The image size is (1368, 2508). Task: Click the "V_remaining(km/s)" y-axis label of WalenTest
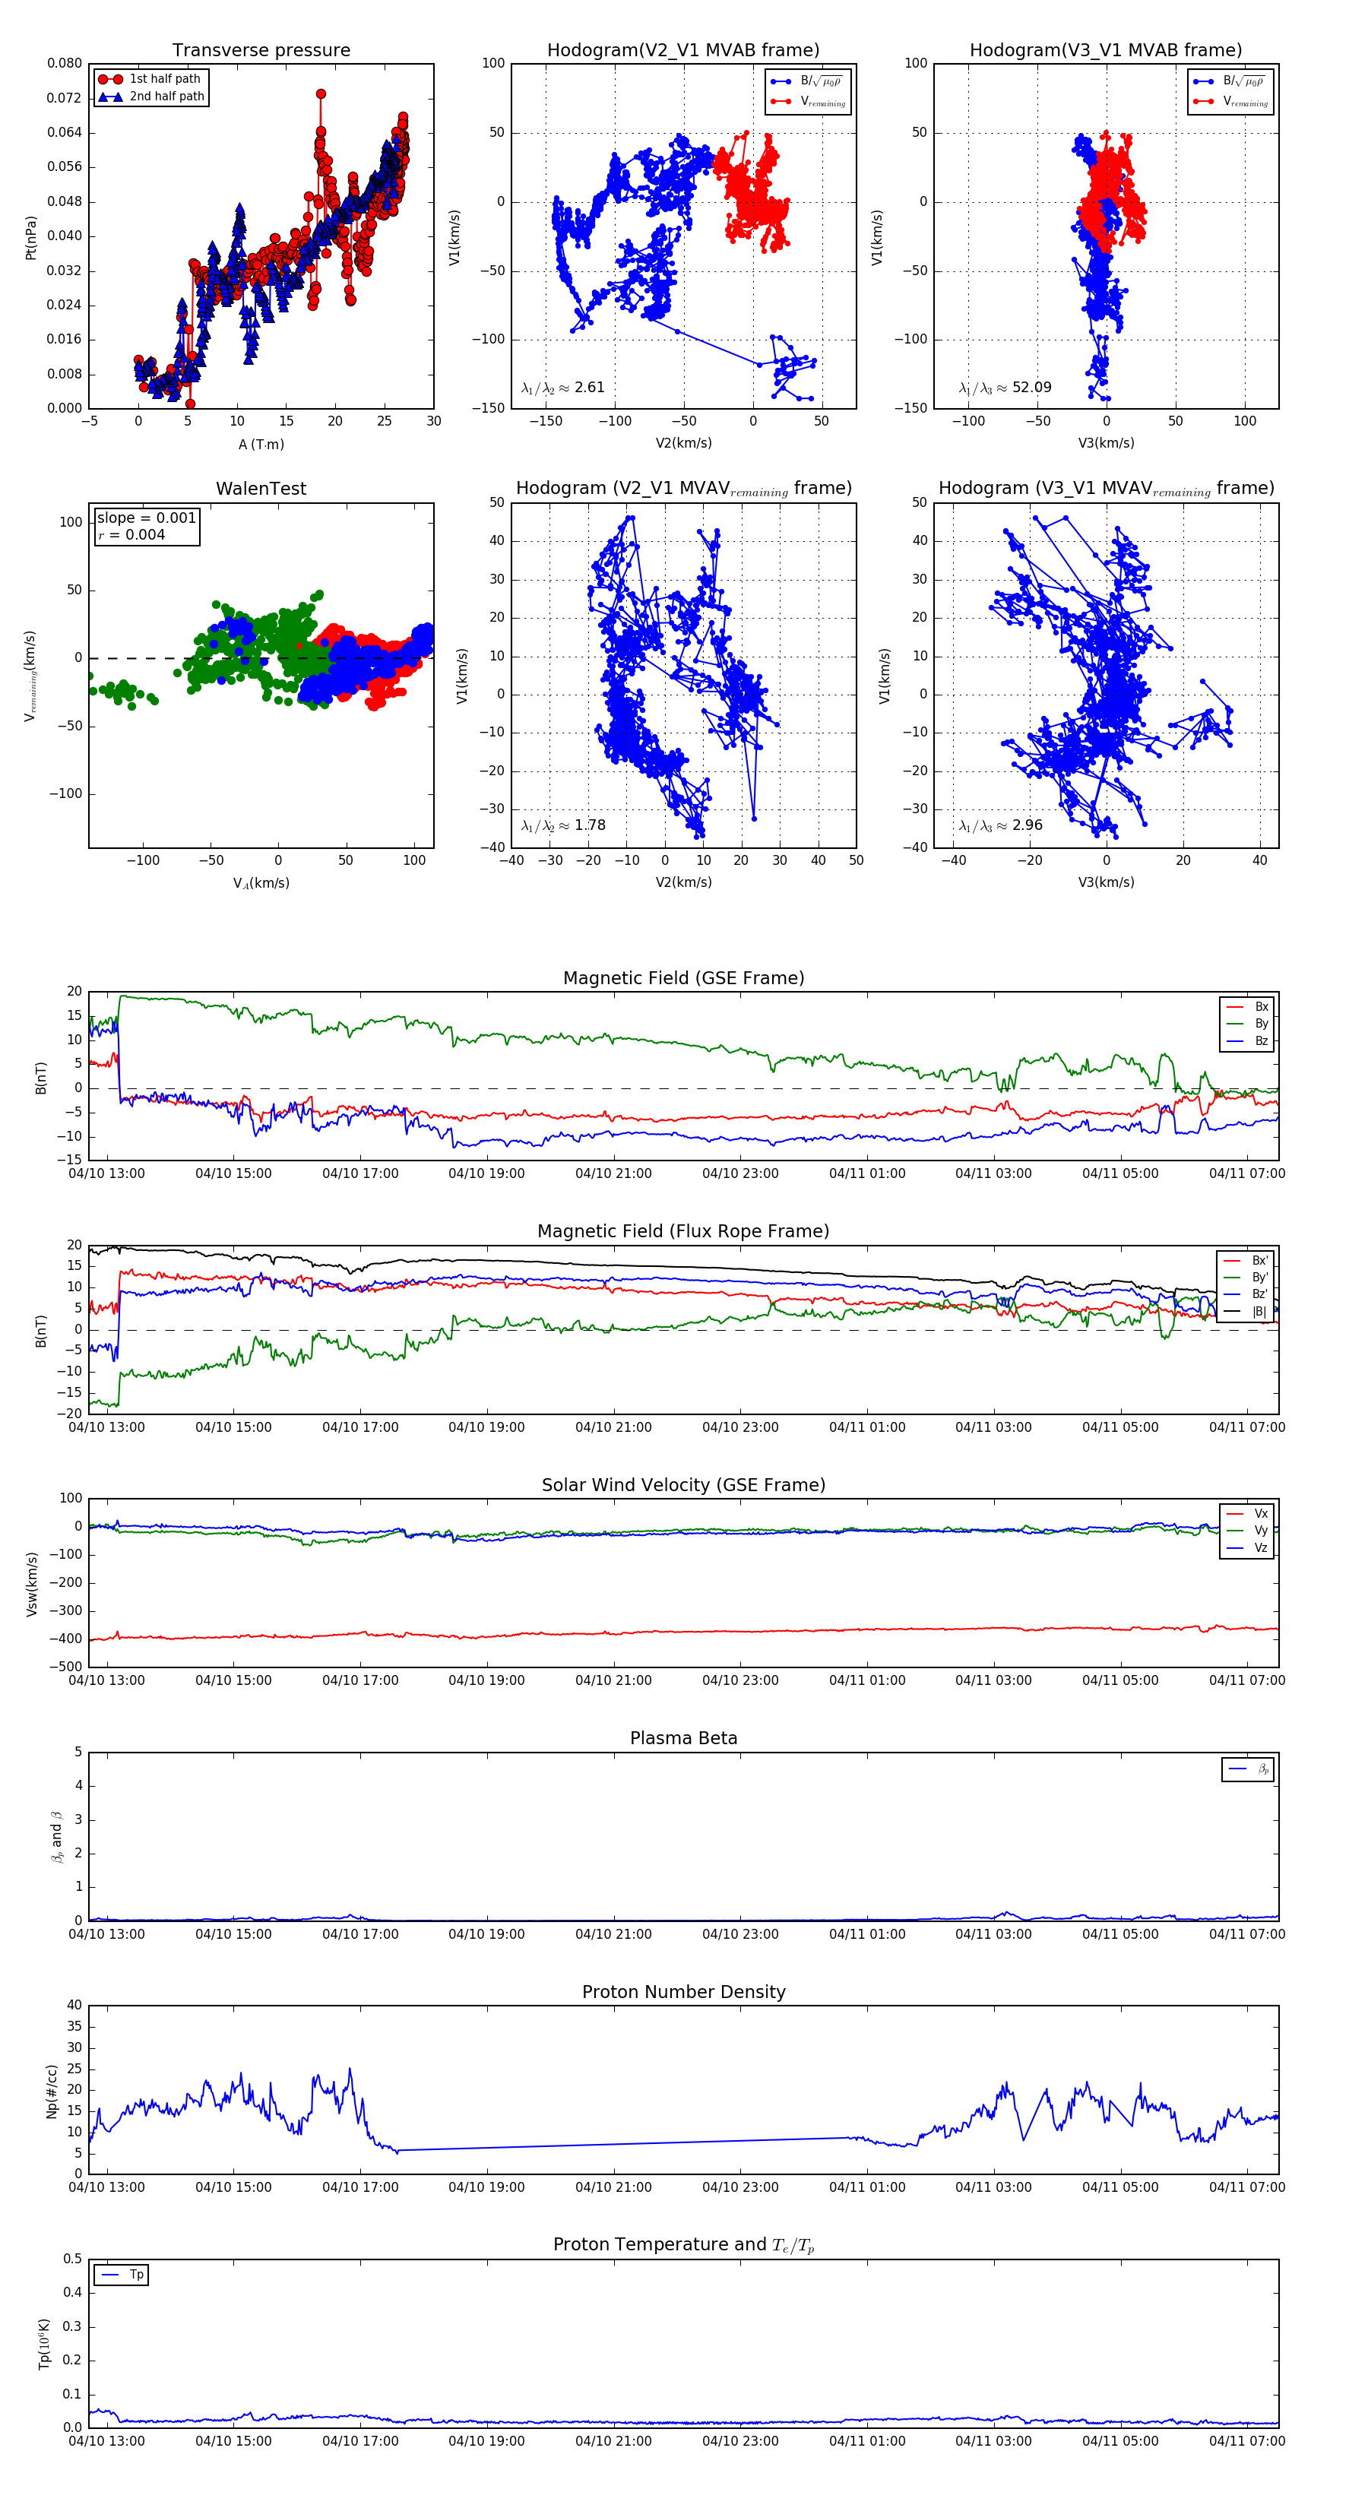(x=30, y=676)
